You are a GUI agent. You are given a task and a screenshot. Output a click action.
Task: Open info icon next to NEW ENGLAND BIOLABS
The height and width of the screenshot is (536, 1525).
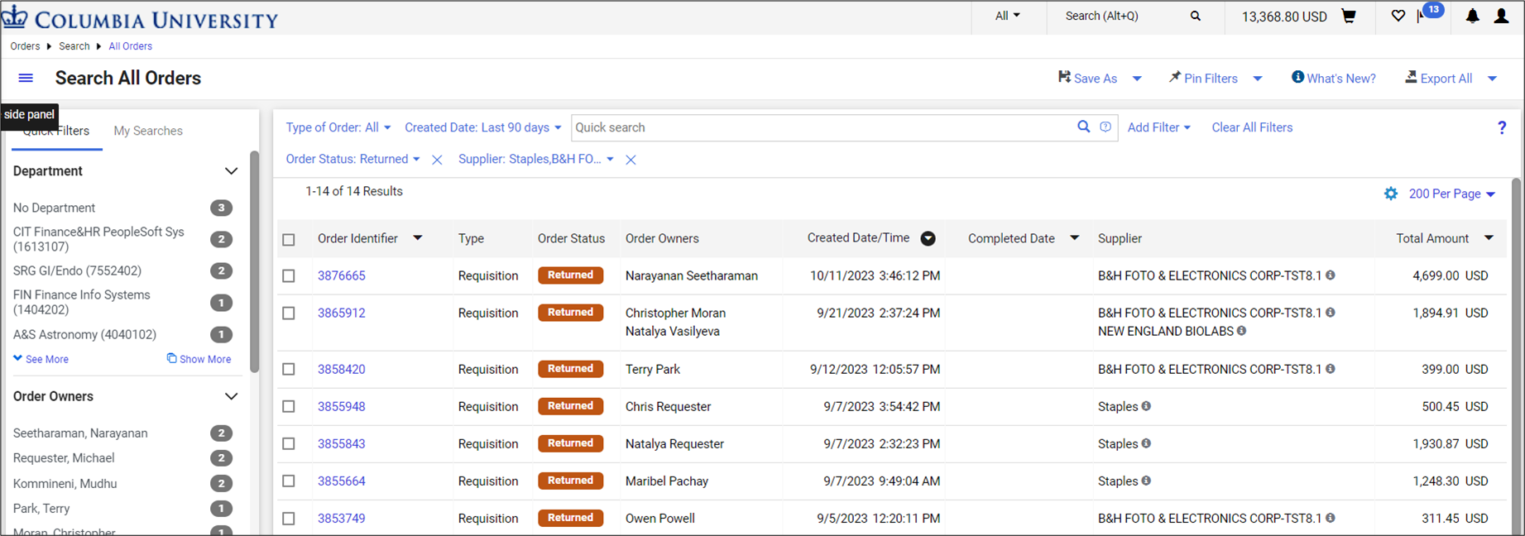(1242, 331)
